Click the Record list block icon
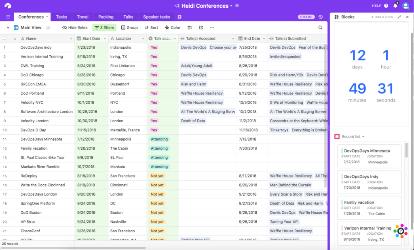The height and width of the screenshot is (250, 414). [337, 136]
